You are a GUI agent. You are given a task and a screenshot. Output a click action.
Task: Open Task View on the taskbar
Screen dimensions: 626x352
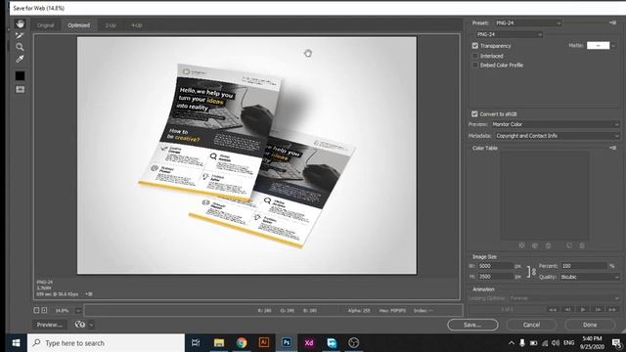196,343
